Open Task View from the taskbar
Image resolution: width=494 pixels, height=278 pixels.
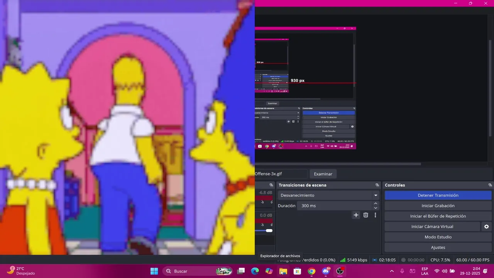point(241,271)
